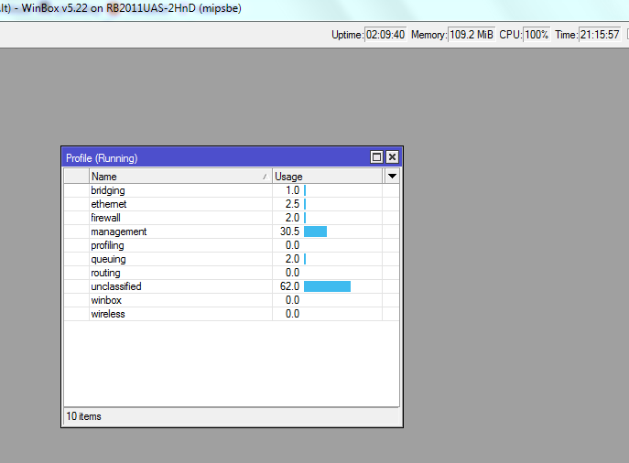Click the Time value 21:15:57
Image resolution: width=629 pixels, height=463 pixels.
[x=600, y=35]
